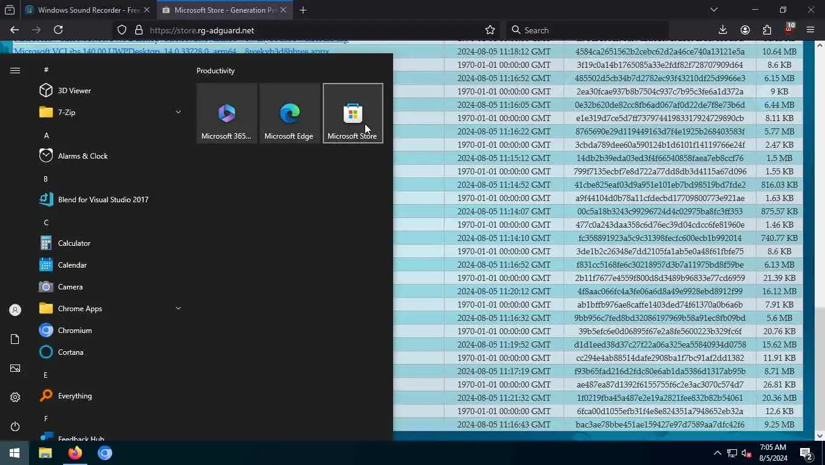Open a new browser tab
This screenshot has height=465, width=825.
303,10
